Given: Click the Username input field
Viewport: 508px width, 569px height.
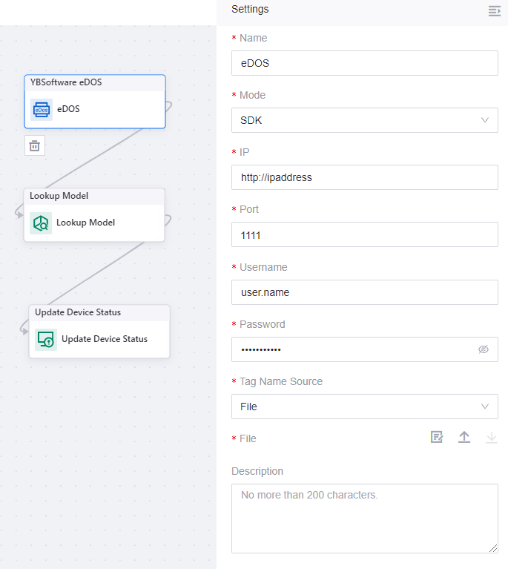Looking at the screenshot, I should pos(364,292).
